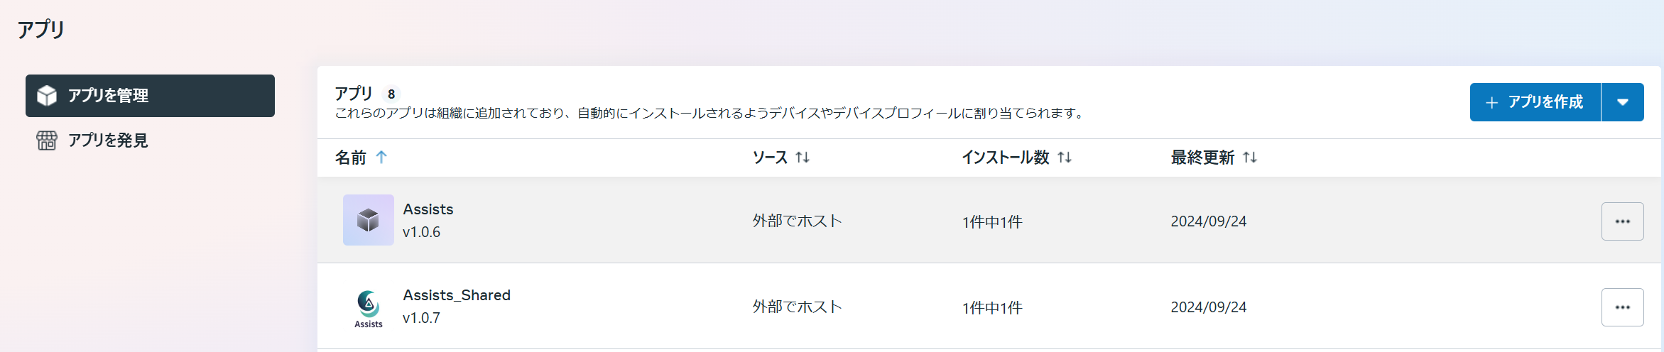Open the more options menu for Assists
The height and width of the screenshot is (352, 1664).
pyautogui.click(x=1622, y=221)
